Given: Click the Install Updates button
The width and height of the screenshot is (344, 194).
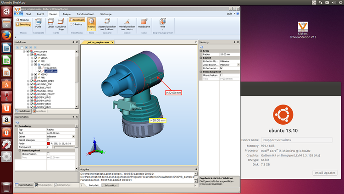Looking at the screenshot, I should [x=326, y=172].
